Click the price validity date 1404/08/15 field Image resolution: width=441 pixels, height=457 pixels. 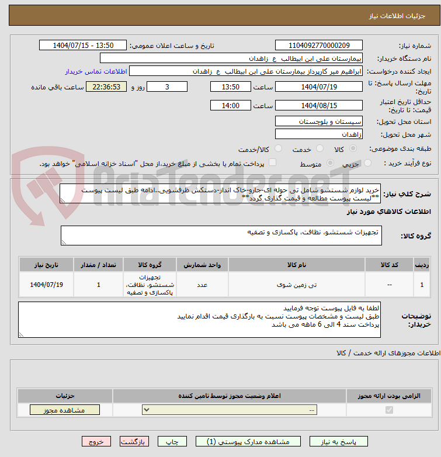pos(319,105)
